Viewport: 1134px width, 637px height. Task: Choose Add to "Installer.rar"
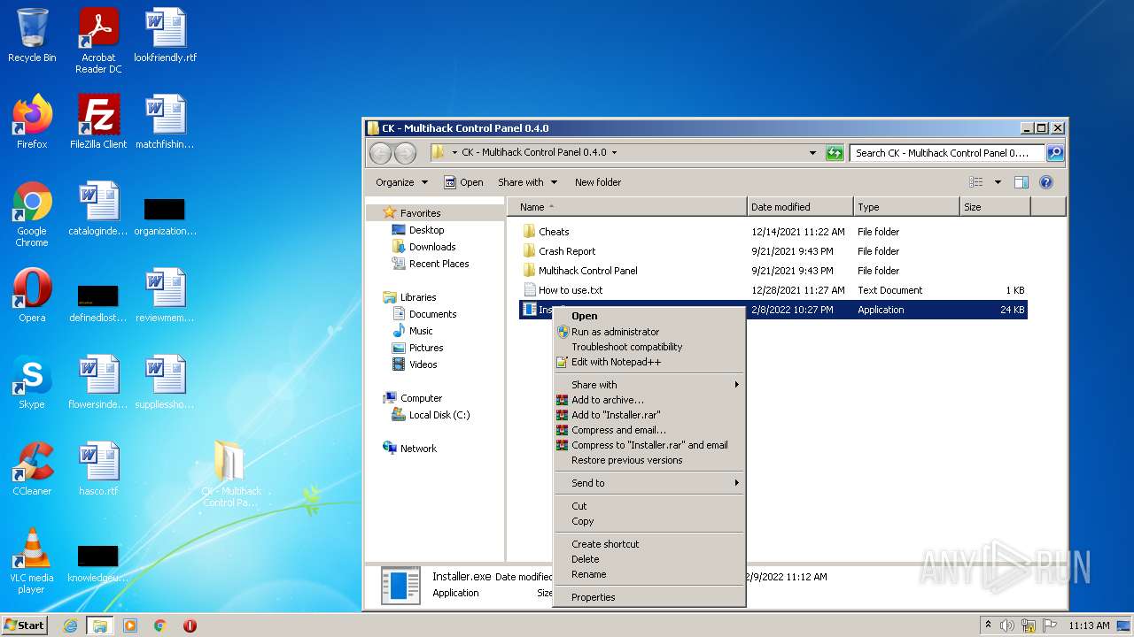point(649,415)
